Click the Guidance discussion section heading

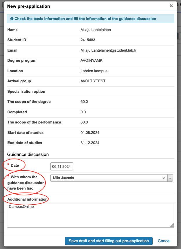pos(28,155)
